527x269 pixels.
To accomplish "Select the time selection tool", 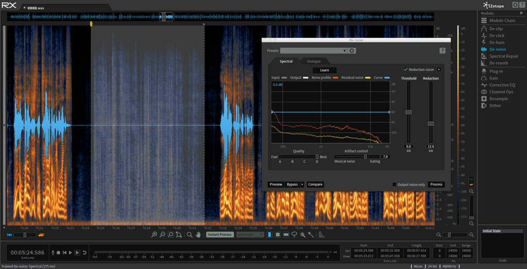I will (269, 235).
